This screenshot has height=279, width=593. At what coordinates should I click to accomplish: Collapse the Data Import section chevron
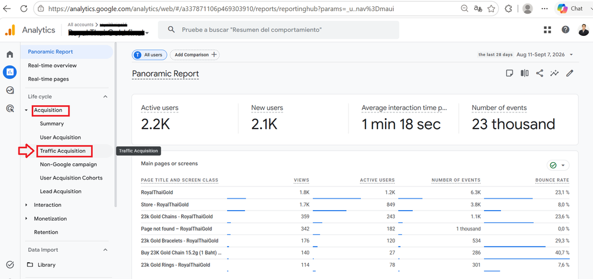[x=105, y=250]
